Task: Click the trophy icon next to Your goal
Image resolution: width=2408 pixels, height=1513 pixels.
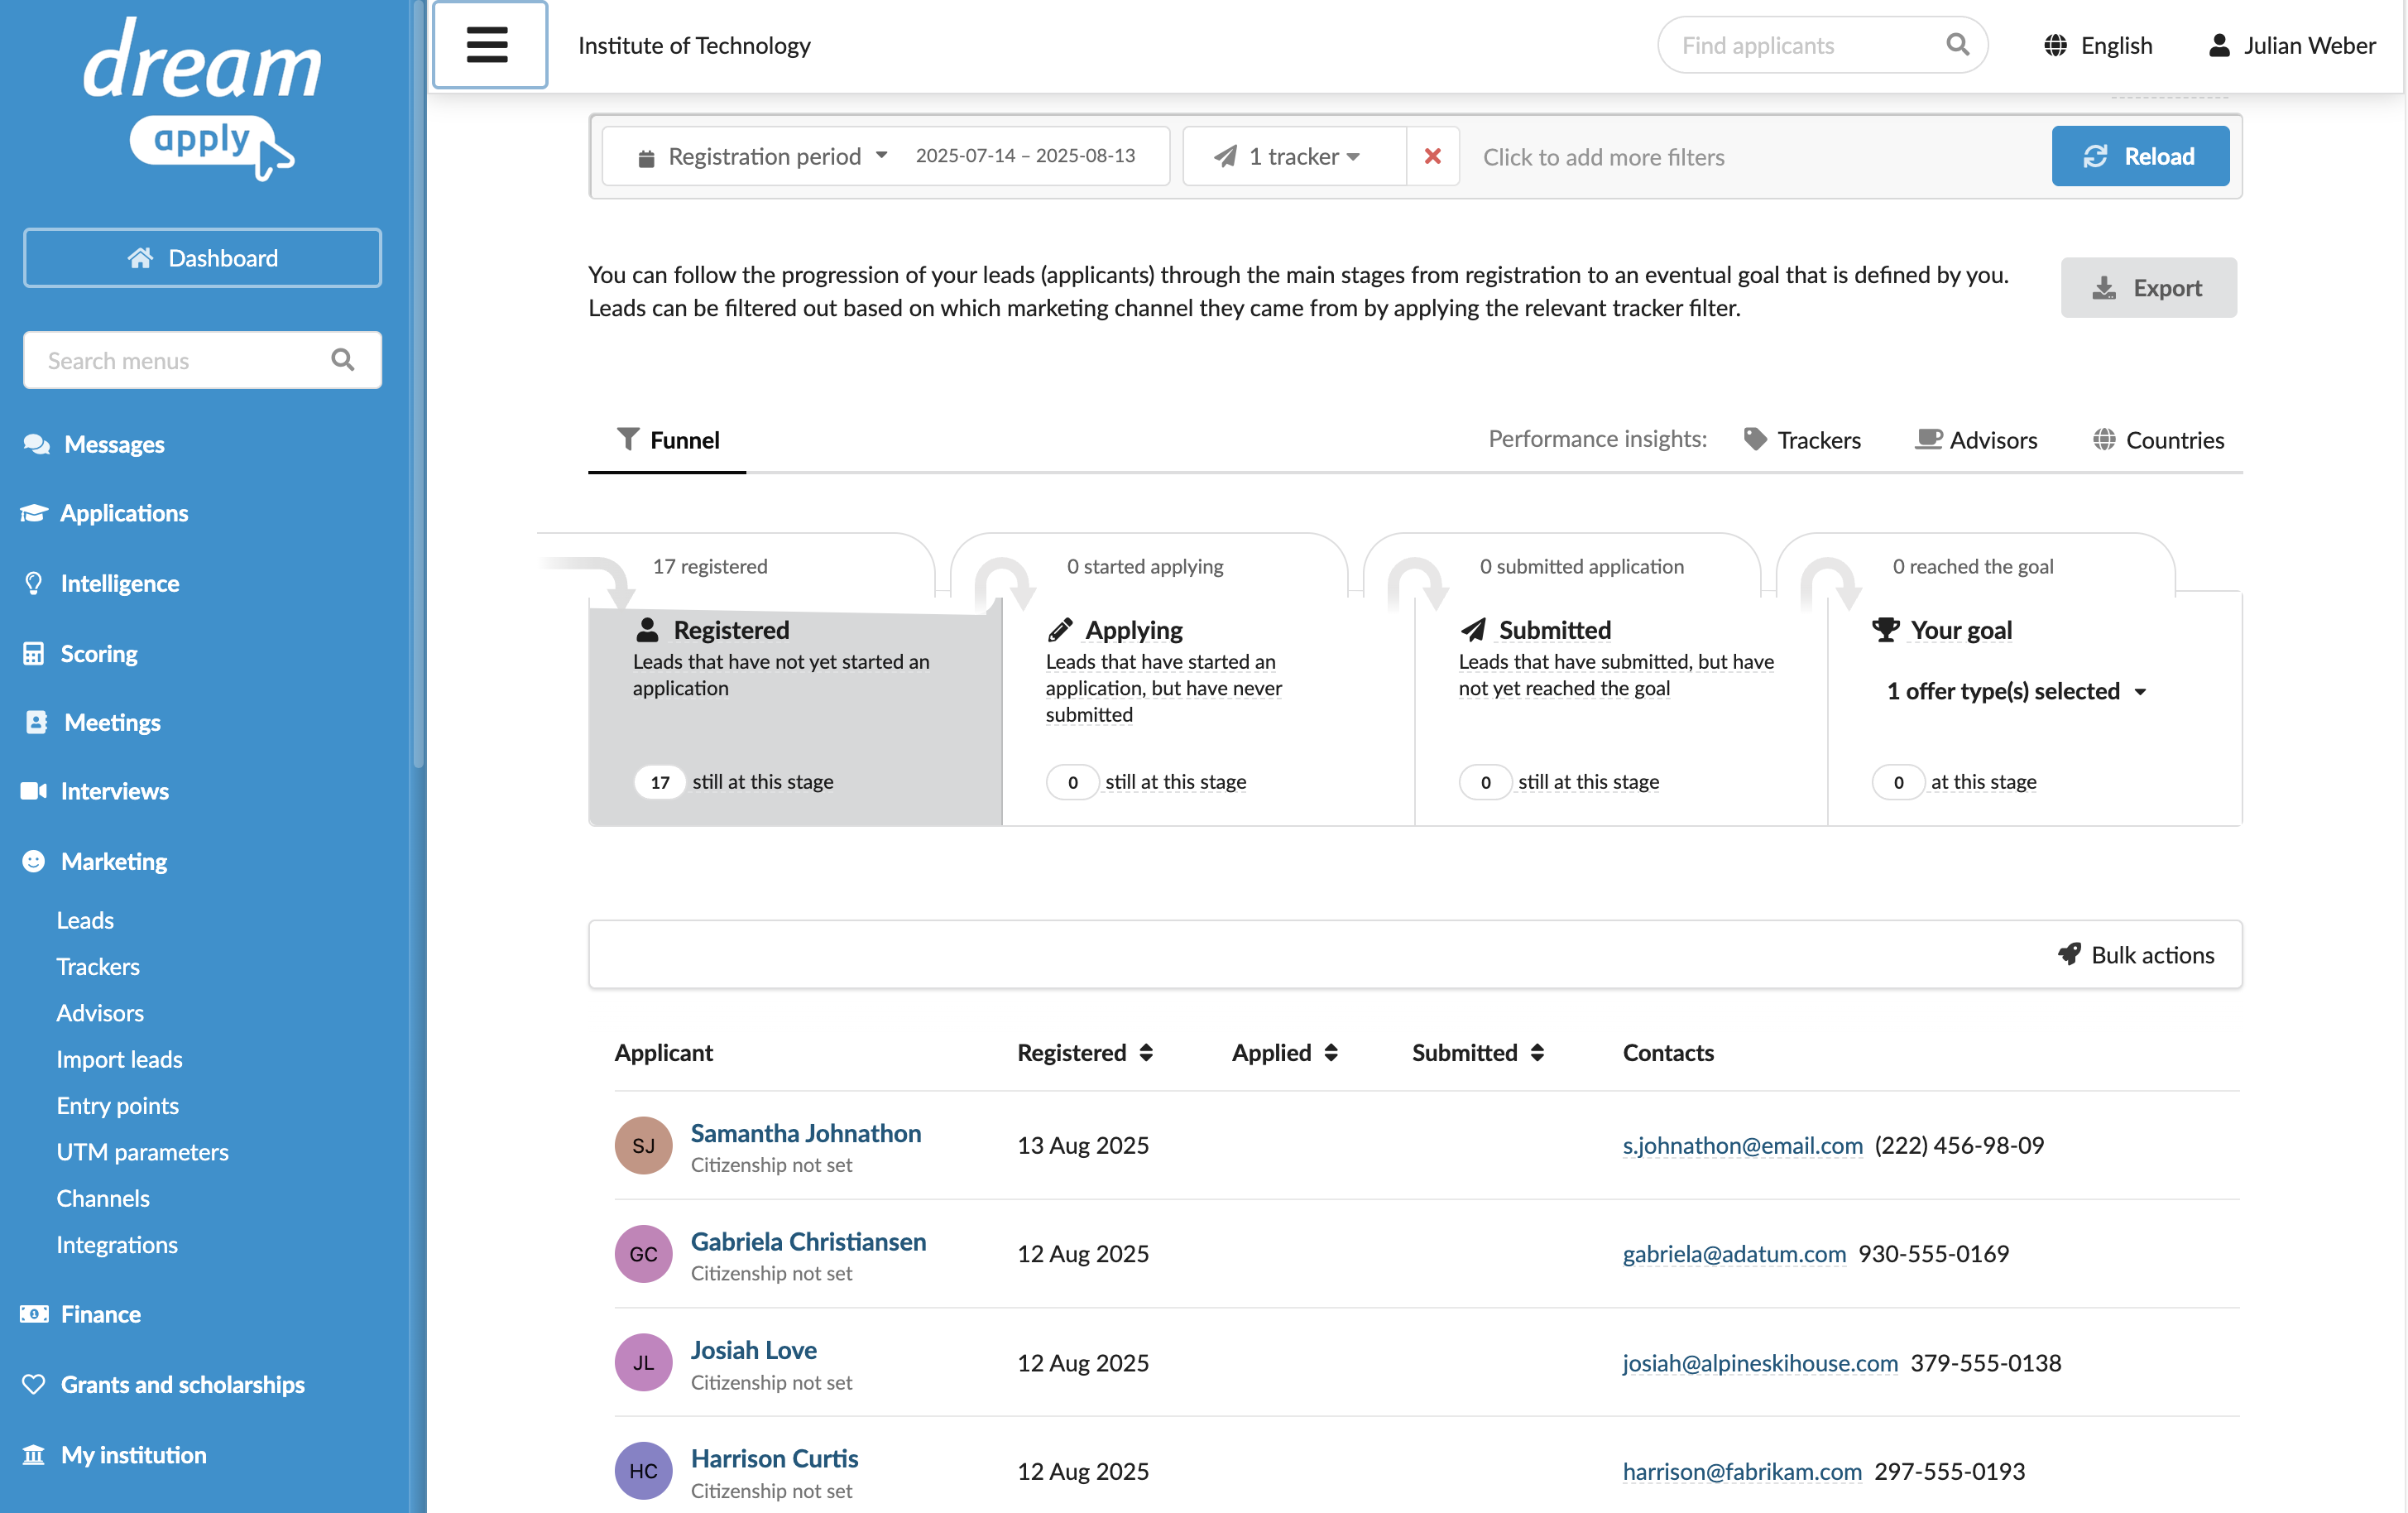Action: 1886,630
